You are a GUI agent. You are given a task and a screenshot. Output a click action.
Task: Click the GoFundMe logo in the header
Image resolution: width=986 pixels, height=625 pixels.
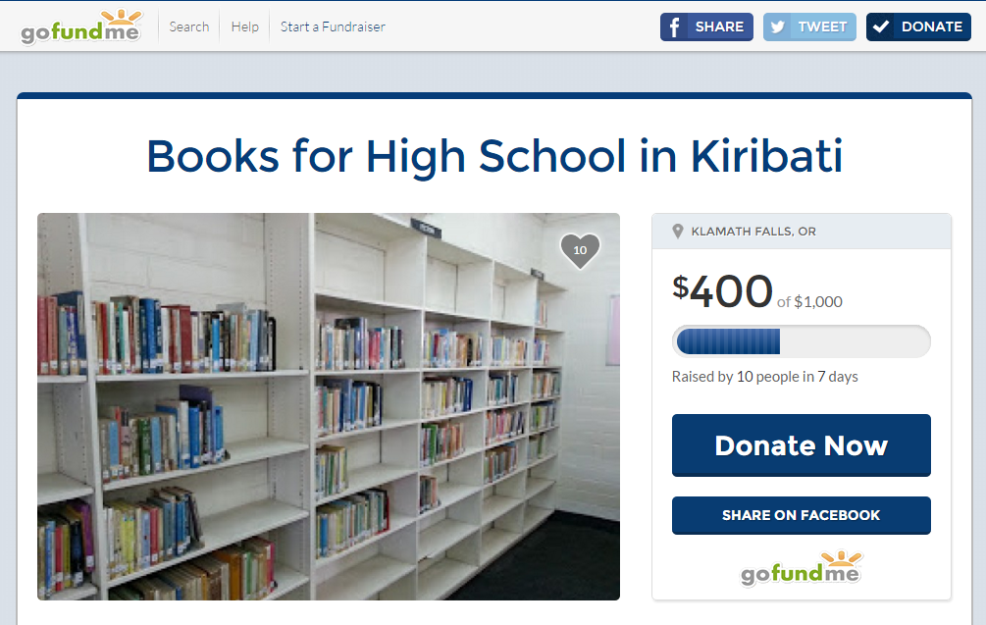pos(81,27)
